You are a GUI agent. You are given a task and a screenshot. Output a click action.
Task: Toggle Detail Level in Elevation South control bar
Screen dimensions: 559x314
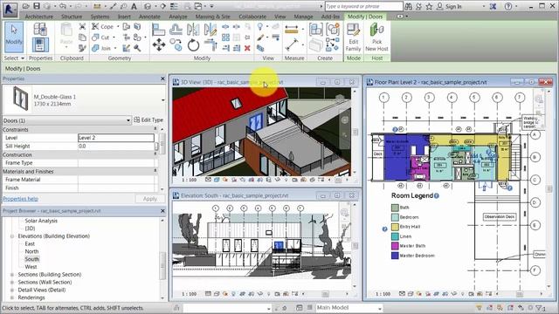[208, 294]
